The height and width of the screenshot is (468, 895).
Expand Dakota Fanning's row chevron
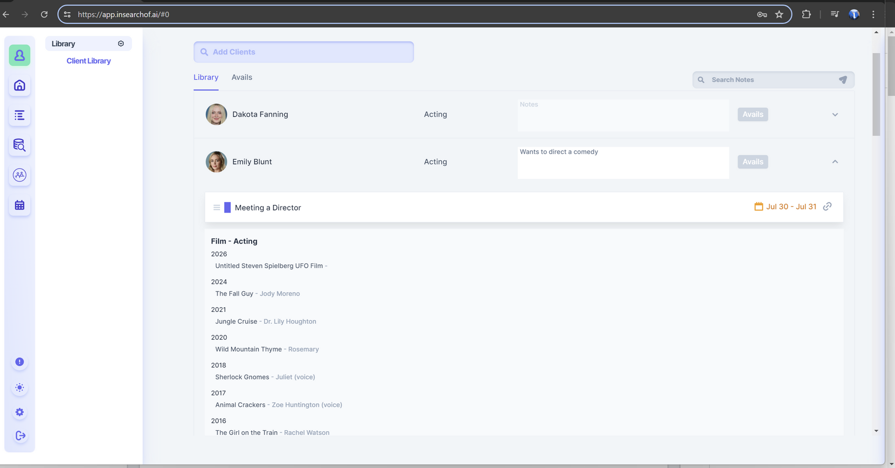[x=835, y=114]
